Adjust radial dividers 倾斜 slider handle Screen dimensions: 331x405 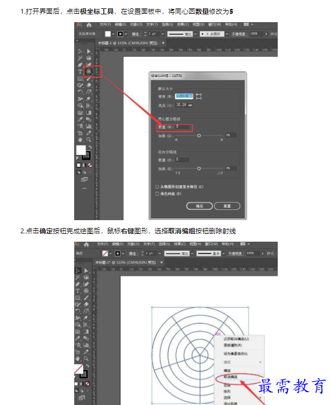pyautogui.click(x=199, y=169)
